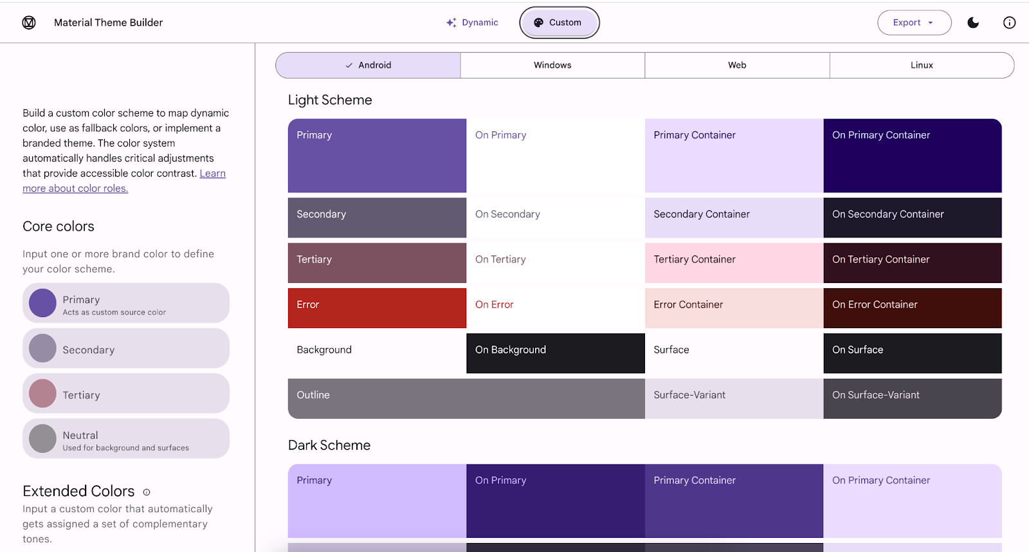Viewport: 1029px width, 552px height.
Task: Select the Android platform tab
Action: (x=368, y=65)
